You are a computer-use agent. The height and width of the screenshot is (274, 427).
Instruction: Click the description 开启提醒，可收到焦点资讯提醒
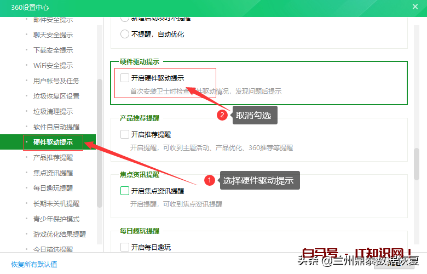point(176,204)
